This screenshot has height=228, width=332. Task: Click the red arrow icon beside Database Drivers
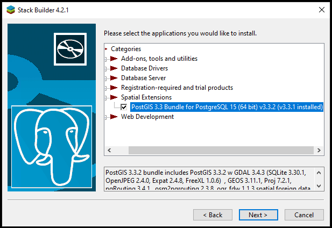[x=114, y=68]
